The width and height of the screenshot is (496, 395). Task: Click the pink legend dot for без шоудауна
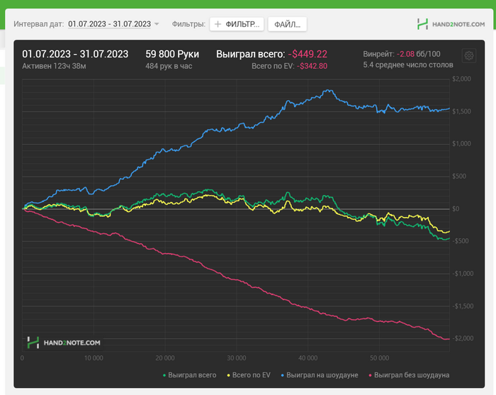click(x=370, y=375)
